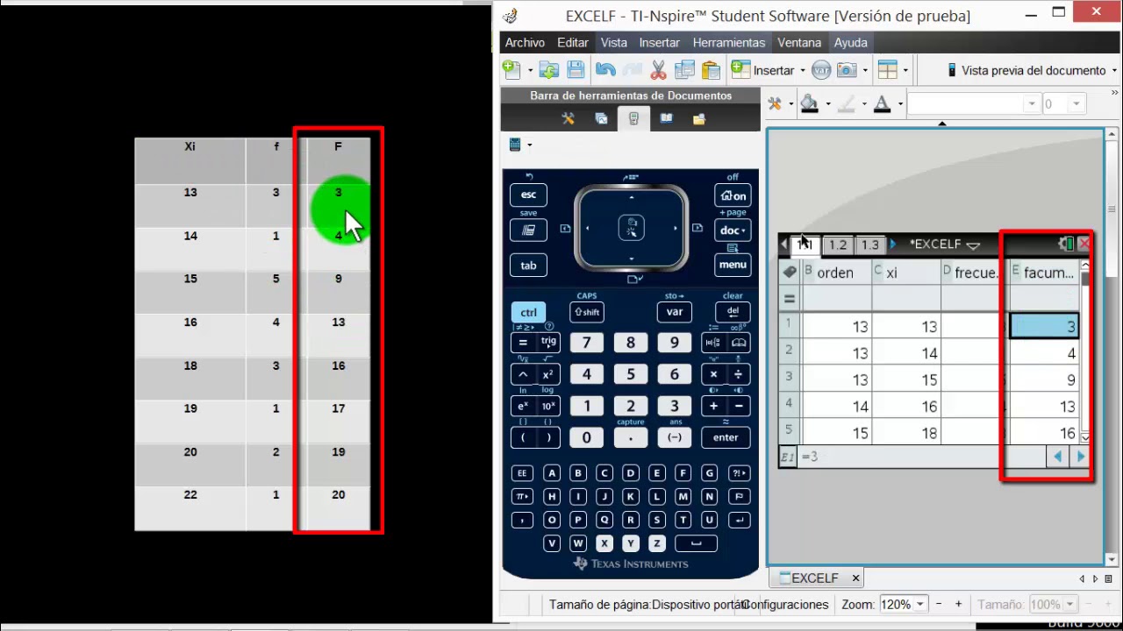Toggle the ctrl key on the calculator
Image resolution: width=1123 pixels, height=631 pixels.
pyautogui.click(x=528, y=312)
